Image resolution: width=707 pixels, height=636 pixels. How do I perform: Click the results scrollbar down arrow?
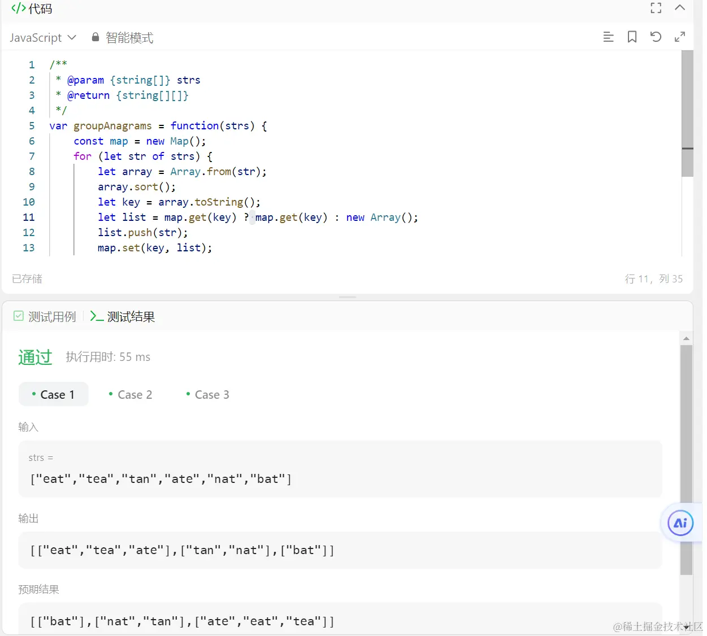coord(686,628)
